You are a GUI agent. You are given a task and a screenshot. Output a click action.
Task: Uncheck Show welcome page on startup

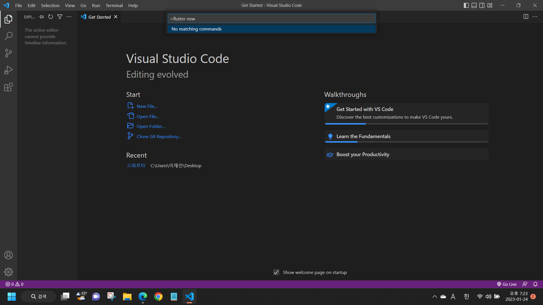[276, 272]
